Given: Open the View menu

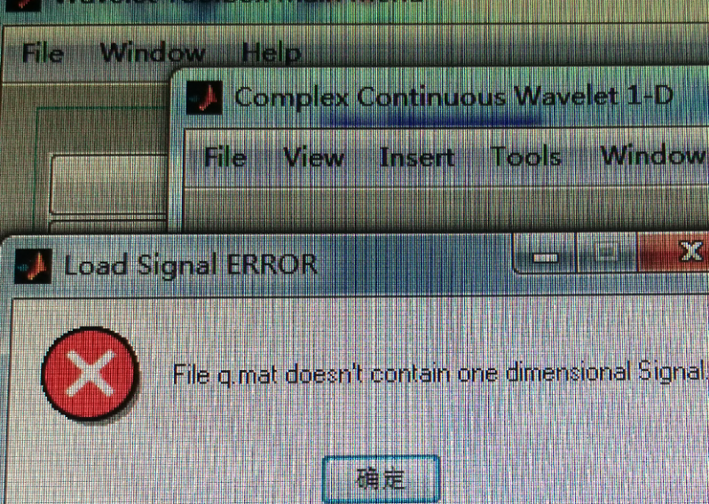Looking at the screenshot, I should point(314,157).
